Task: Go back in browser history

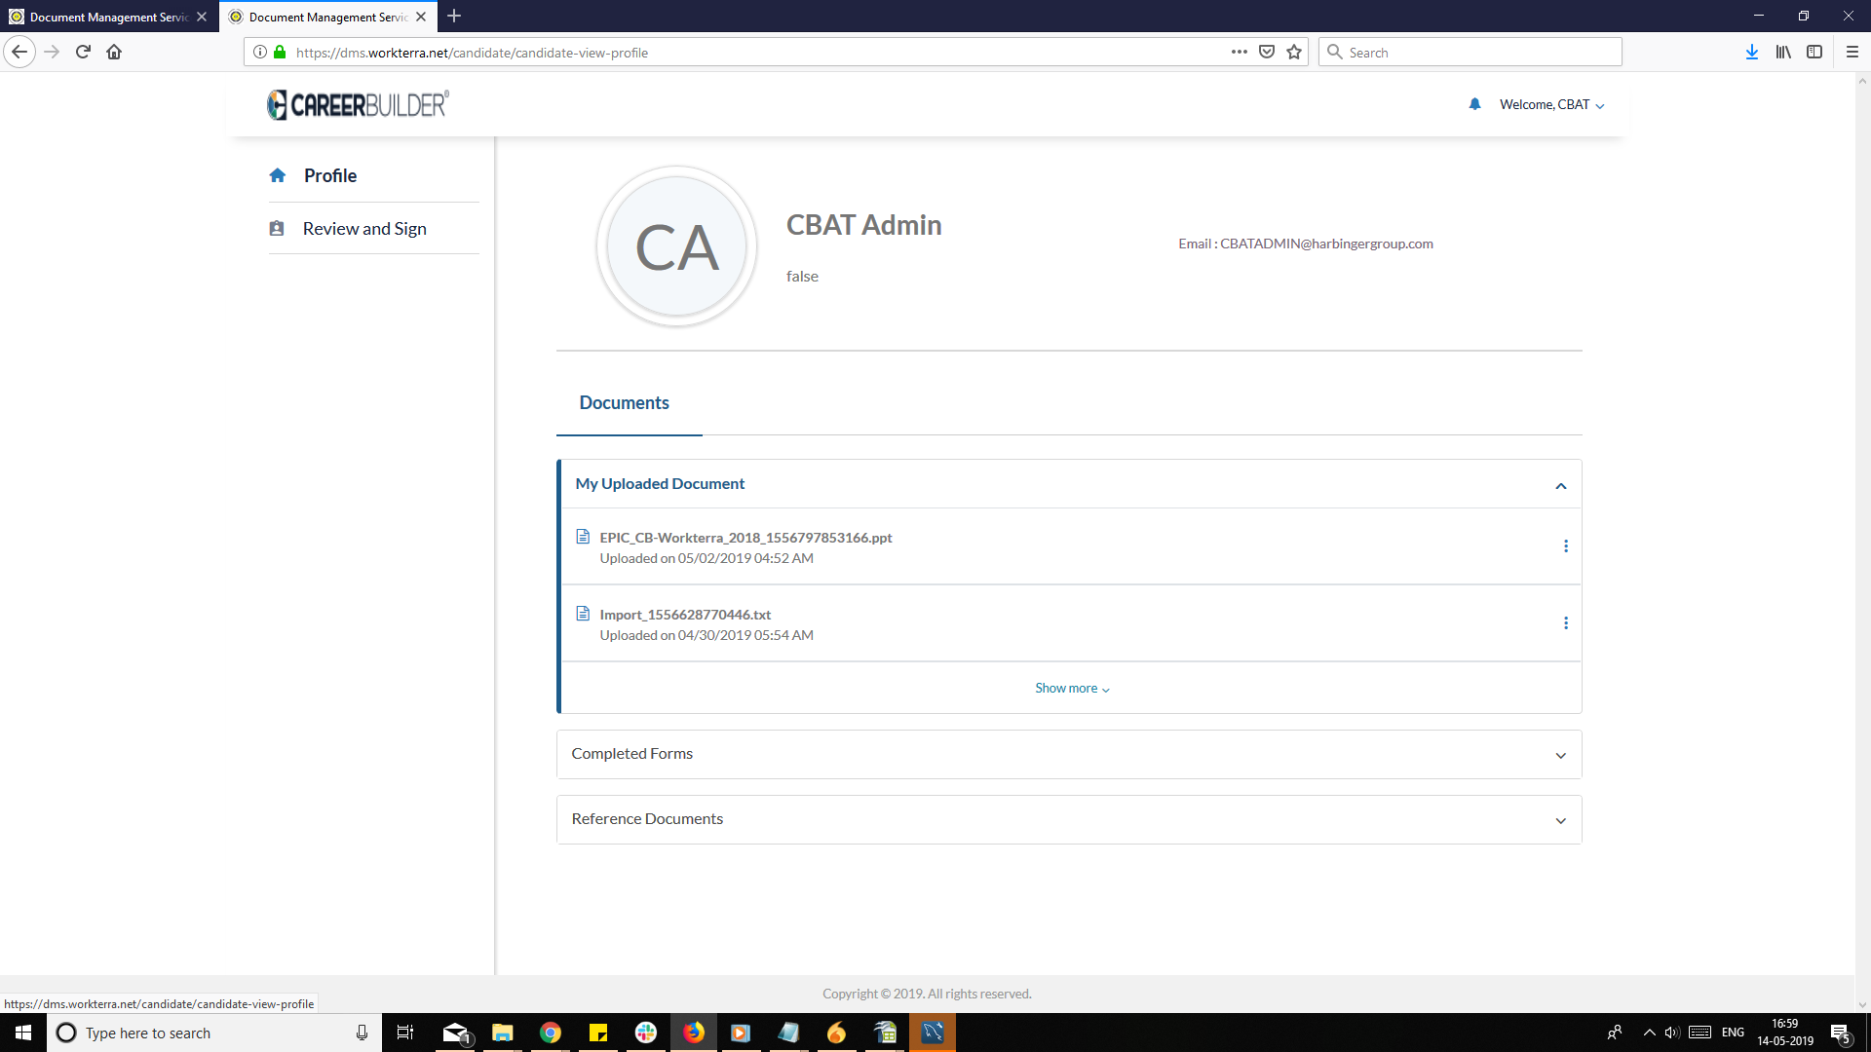Action: (19, 52)
